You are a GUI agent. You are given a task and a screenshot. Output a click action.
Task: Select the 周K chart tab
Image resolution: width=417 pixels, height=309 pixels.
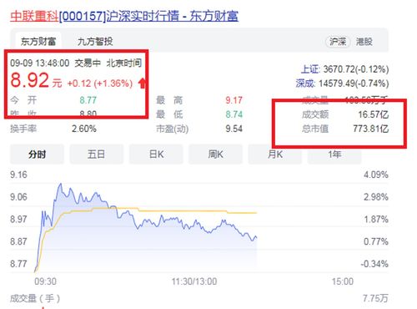215,154
